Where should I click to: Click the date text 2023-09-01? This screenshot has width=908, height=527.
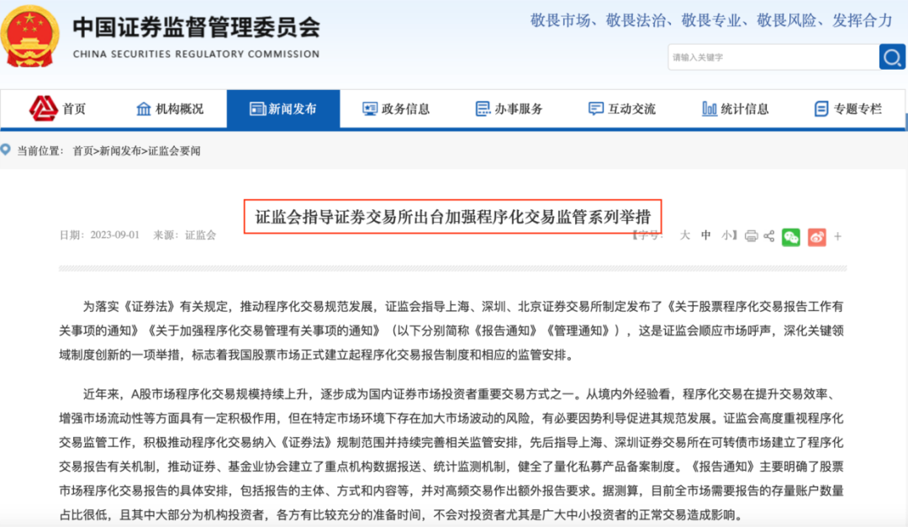click(x=114, y=235)
